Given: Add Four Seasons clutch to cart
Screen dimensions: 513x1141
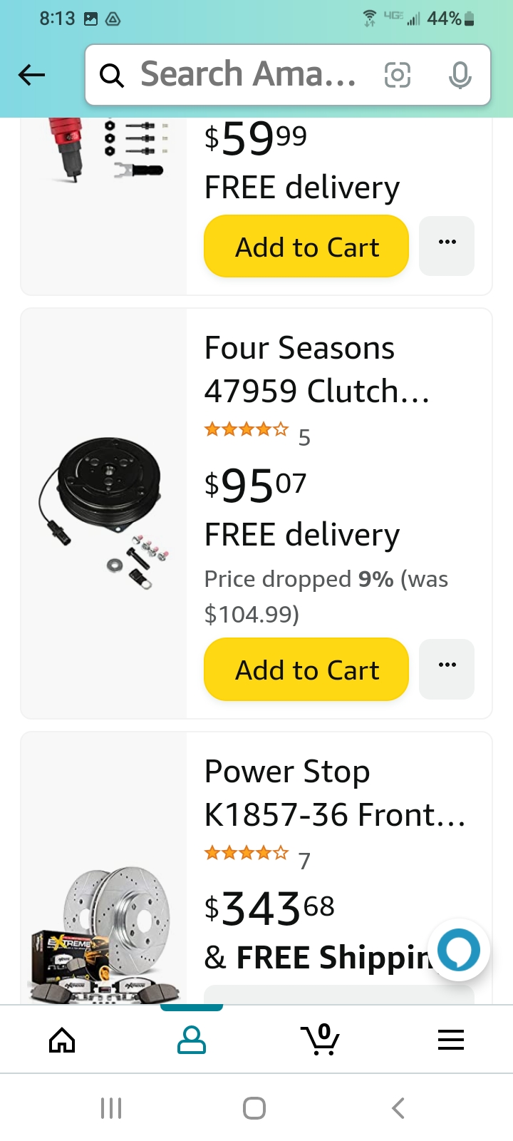Looking at the screenshot, I should point(306,670).
